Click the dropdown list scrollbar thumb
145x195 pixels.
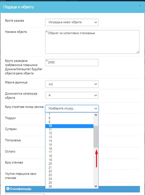[x=96, y=137]
